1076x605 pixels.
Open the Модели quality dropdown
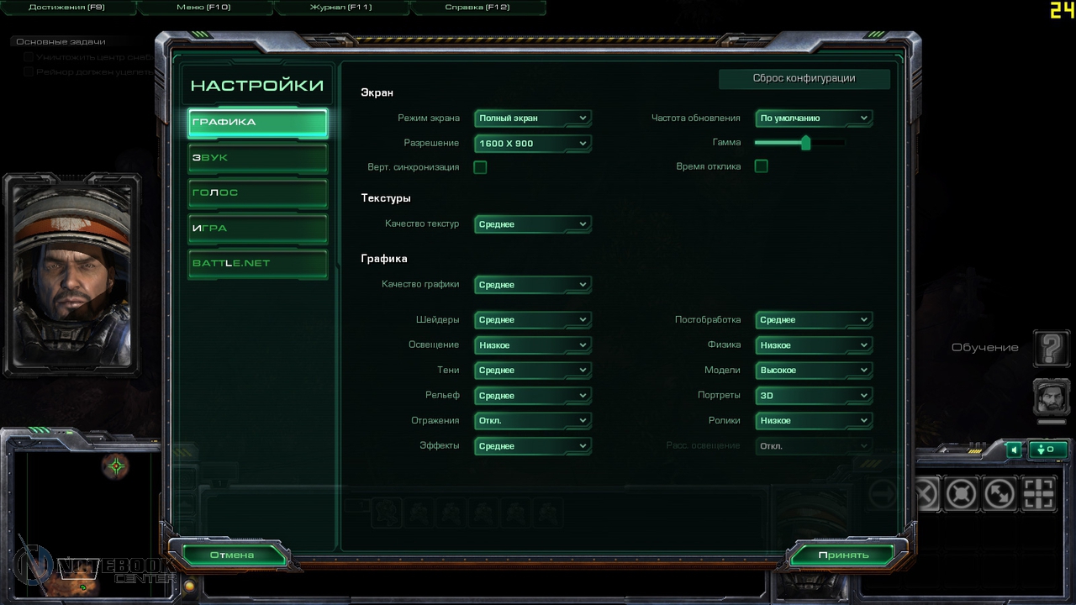click(x=813, y=371)
